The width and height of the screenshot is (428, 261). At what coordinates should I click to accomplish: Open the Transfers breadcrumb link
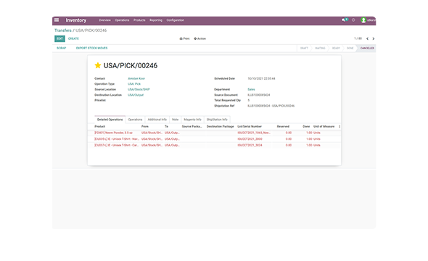(x=63, y=30)
